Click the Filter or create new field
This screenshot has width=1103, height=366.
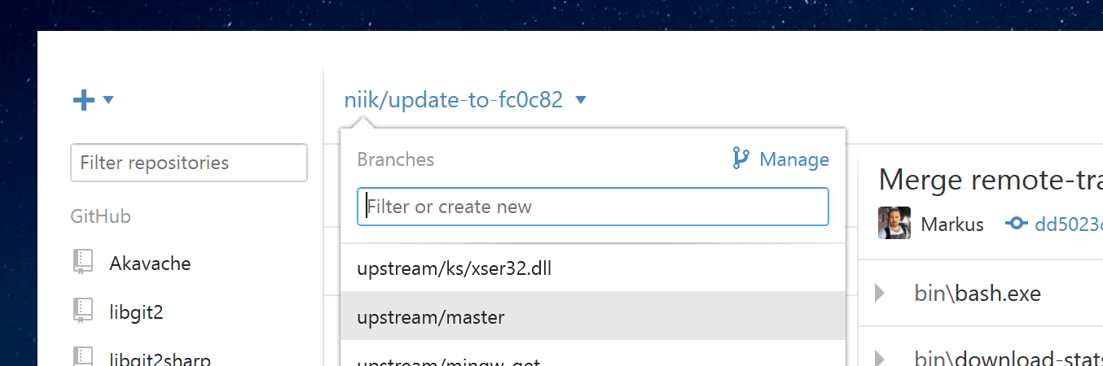[x=593, y=207]
